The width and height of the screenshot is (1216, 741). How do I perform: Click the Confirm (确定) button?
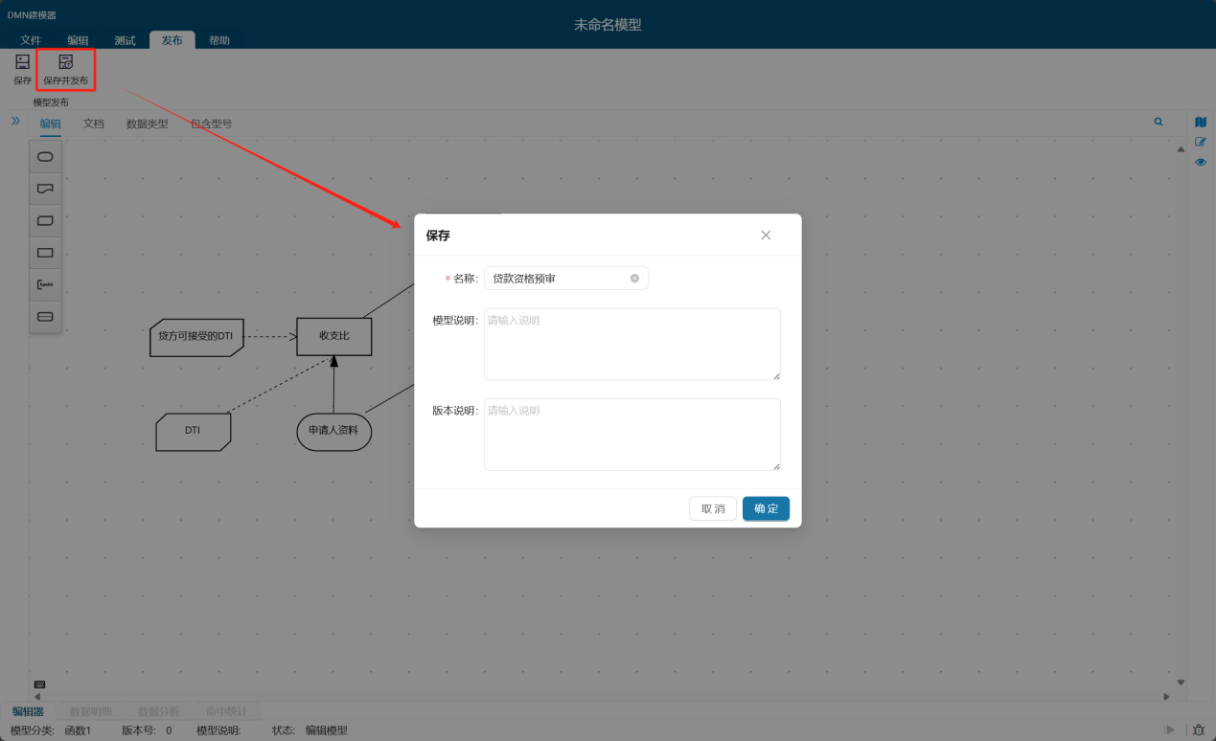coord(766,508)
